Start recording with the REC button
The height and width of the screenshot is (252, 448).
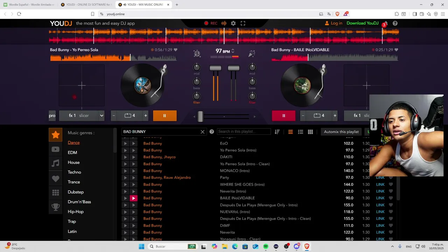[x=211, y=23]
